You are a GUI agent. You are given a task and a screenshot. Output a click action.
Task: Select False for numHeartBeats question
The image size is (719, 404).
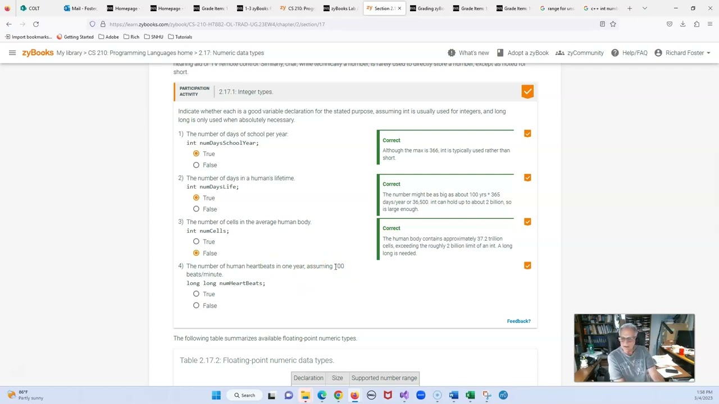[x=196, y=305]
